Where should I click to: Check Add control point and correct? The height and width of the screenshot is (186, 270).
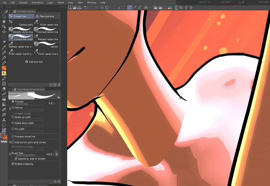point(13,142)
